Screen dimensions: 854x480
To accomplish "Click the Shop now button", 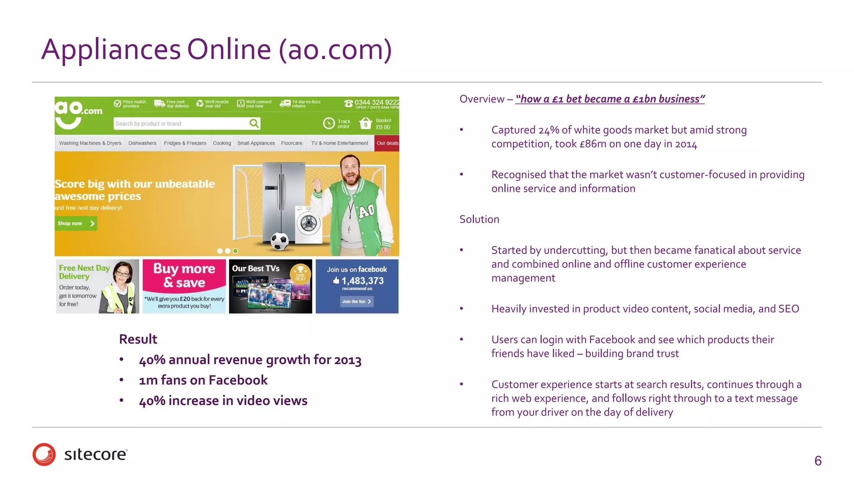I will tap(76, 223).
